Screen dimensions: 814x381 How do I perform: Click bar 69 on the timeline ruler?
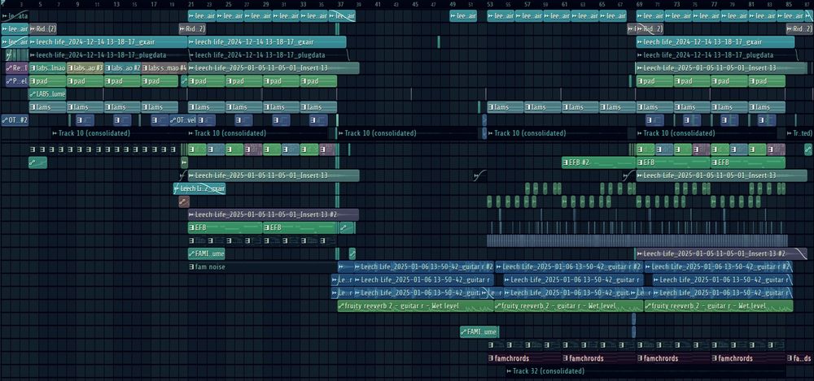point(640,4)
